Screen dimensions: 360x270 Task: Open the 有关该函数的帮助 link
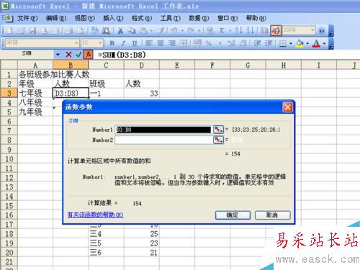[x=95, y=215]
